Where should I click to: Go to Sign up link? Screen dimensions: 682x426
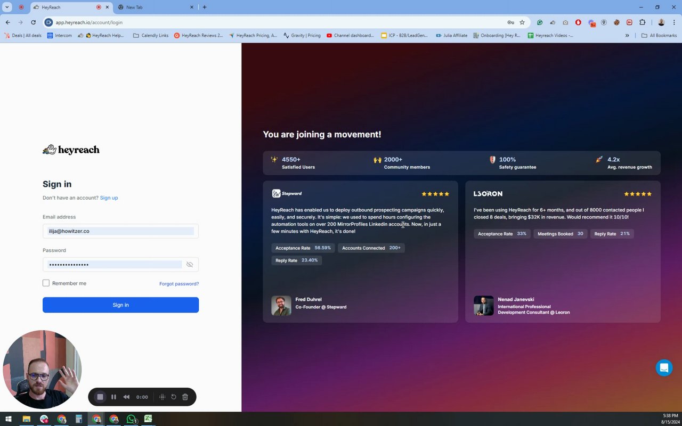[x=109, y=198]
